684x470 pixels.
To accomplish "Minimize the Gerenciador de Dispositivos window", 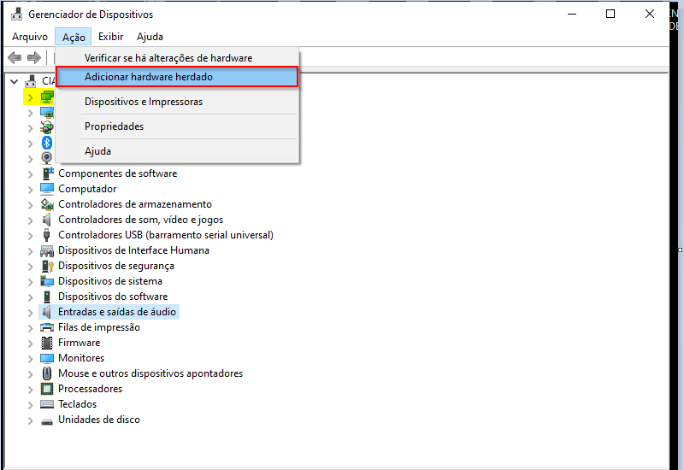I will pos(572,14).
